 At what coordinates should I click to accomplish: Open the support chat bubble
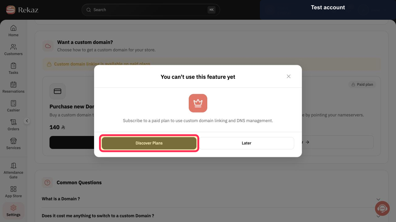(382, 209)
